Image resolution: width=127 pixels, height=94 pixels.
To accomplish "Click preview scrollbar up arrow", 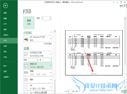I will coord(125,18).
